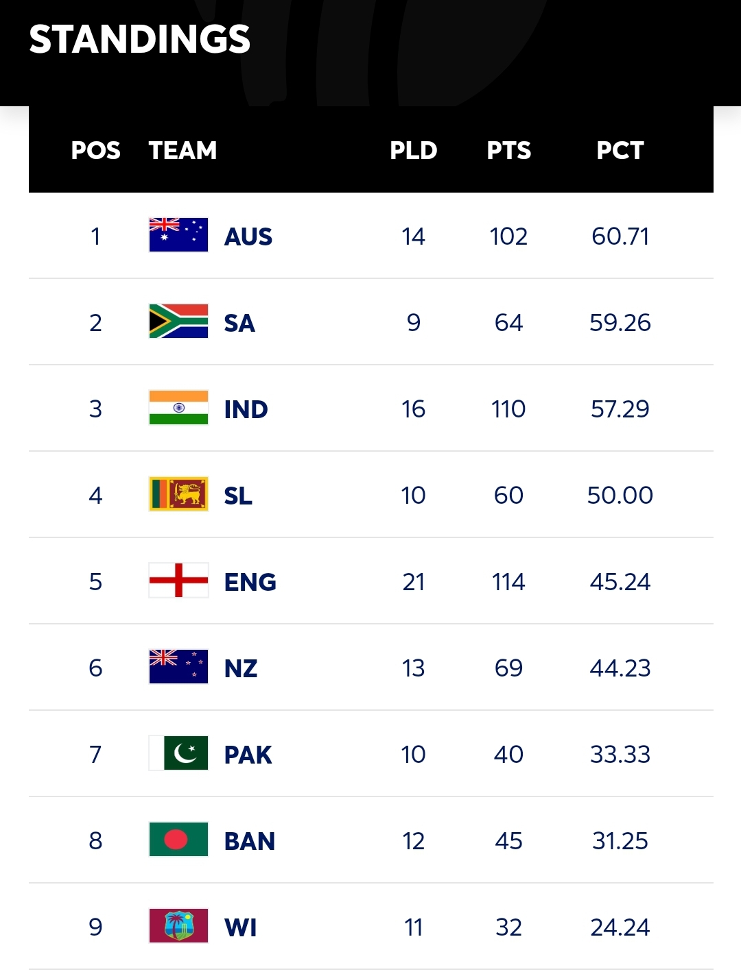Click the Sri Lanka flag icon

coord(178,494)
